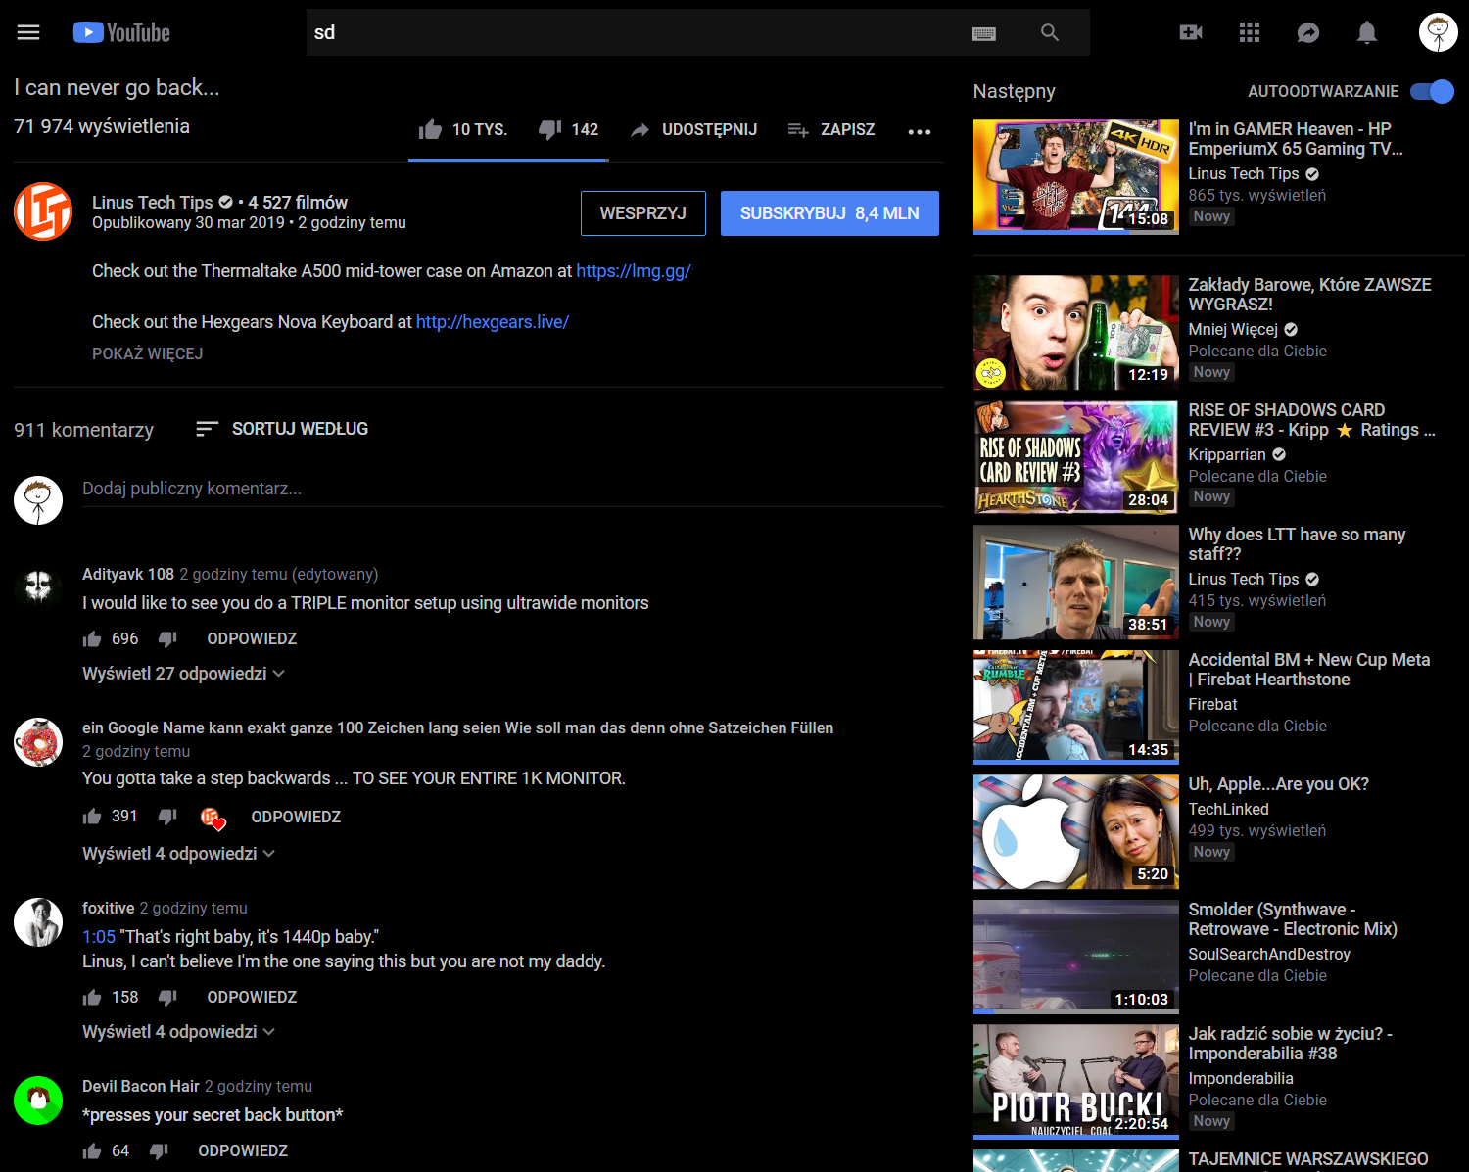
Task: Open the notifications bell
Action: tap(1367, 32)
